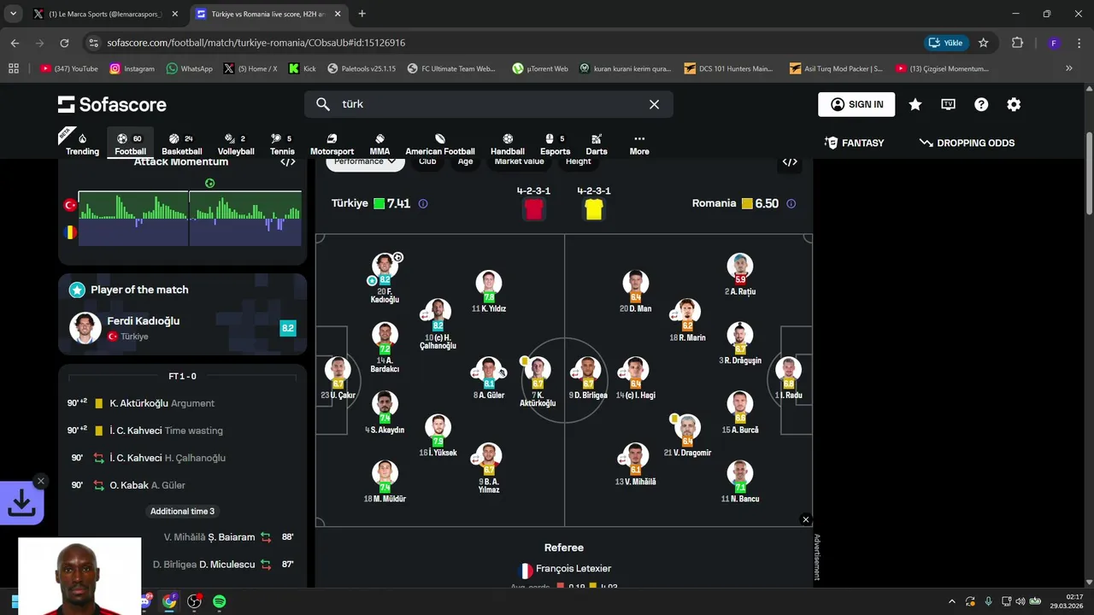Click the blue download icon
Screen dimensions: 1094x615
point(21,504)
